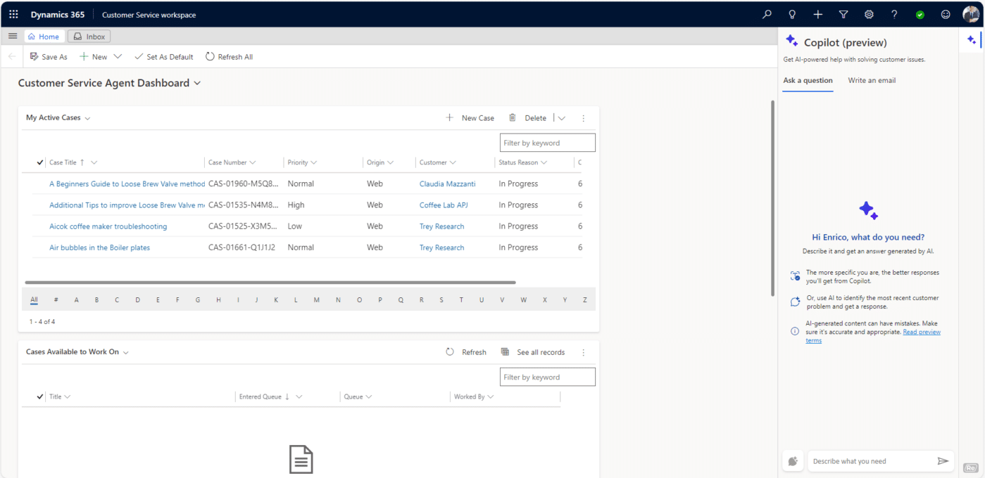Open My Active Cases more options ellipsis
The height and width of the screenshot is (478, 985).
click(x=583, y=118)
